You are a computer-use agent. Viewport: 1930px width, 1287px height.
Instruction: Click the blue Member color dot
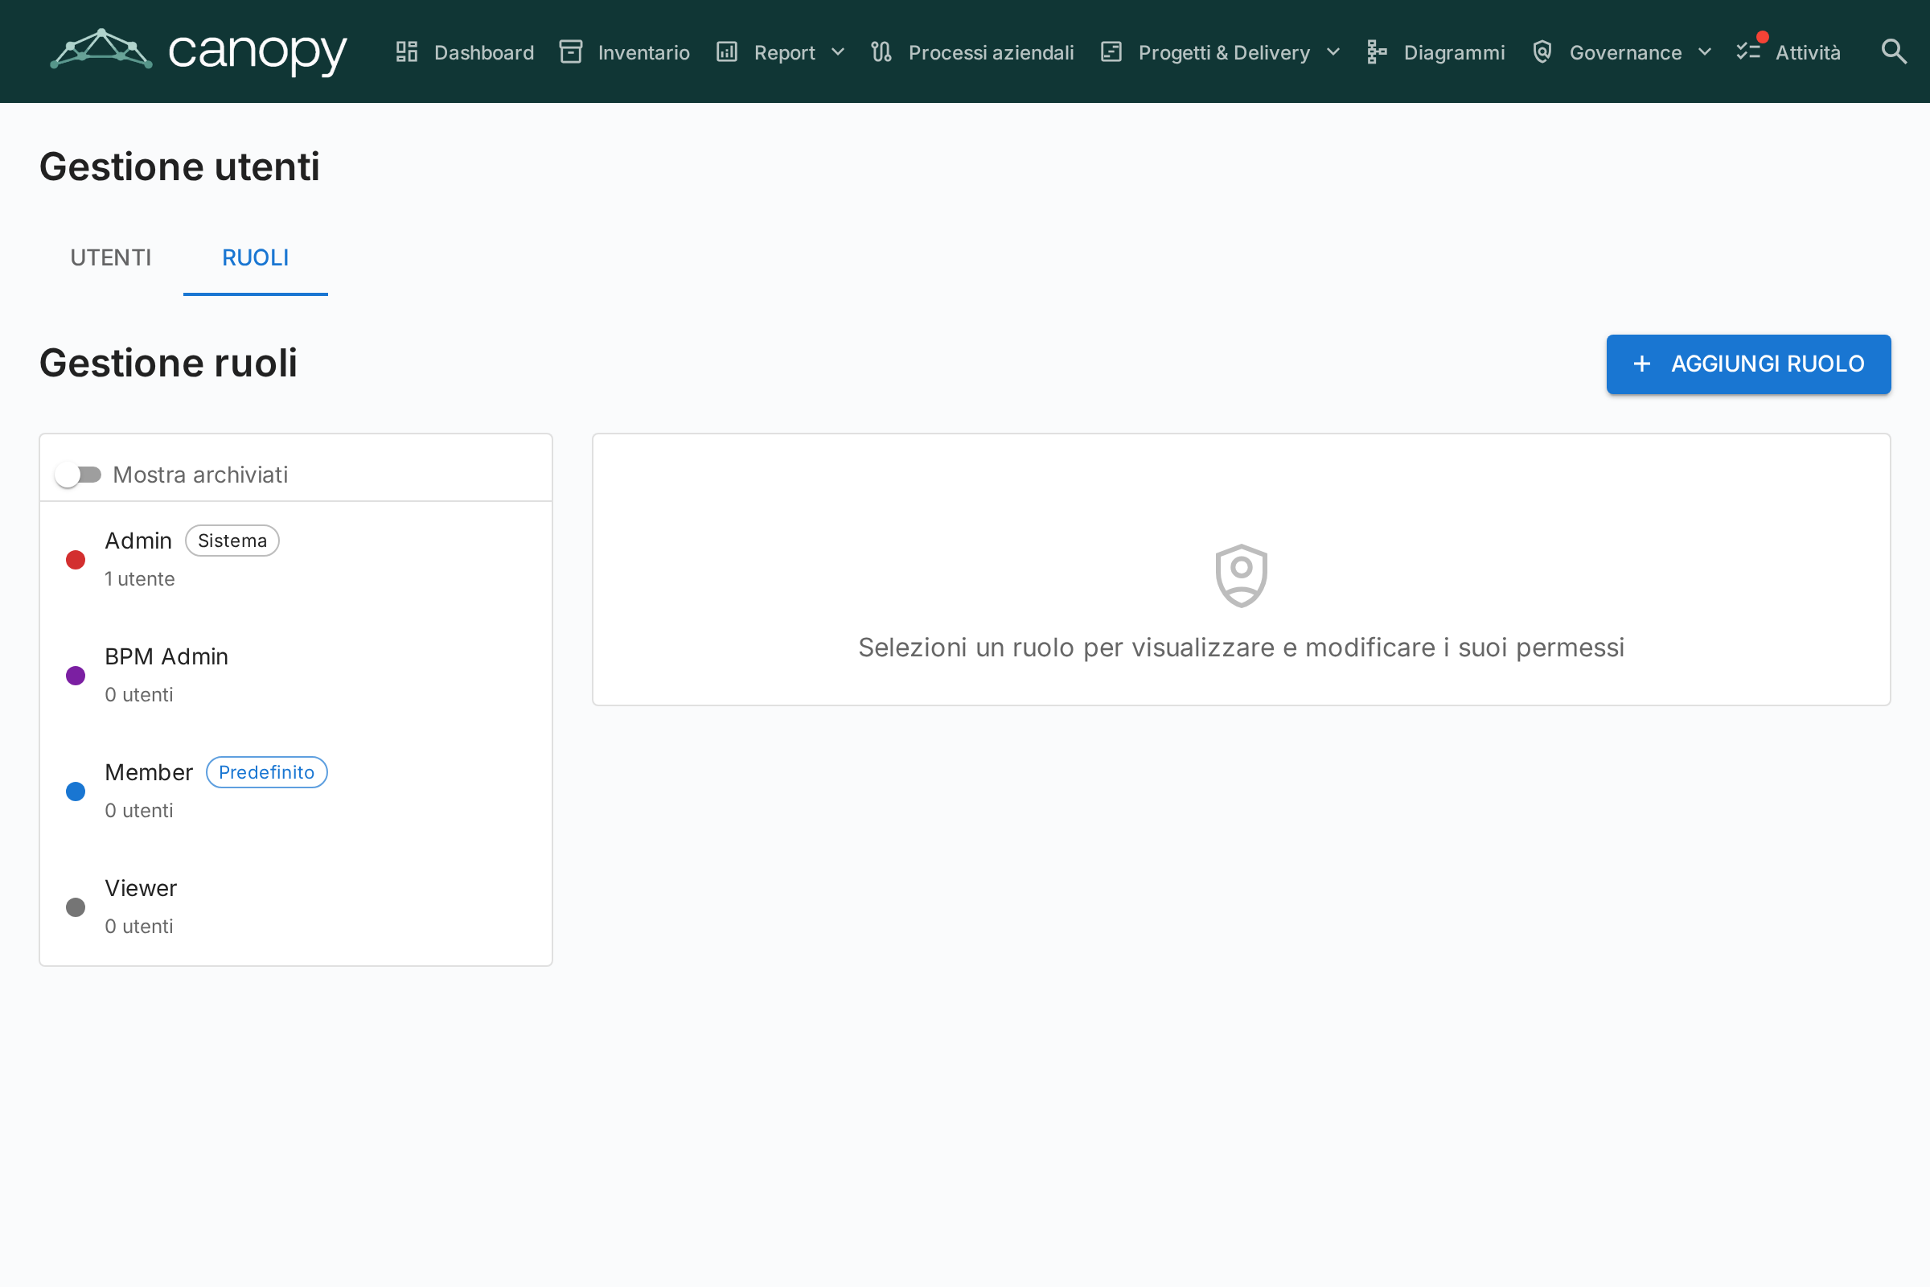(x=76, y=792)
